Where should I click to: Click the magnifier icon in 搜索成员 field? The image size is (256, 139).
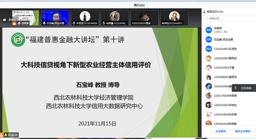(207, 18)
